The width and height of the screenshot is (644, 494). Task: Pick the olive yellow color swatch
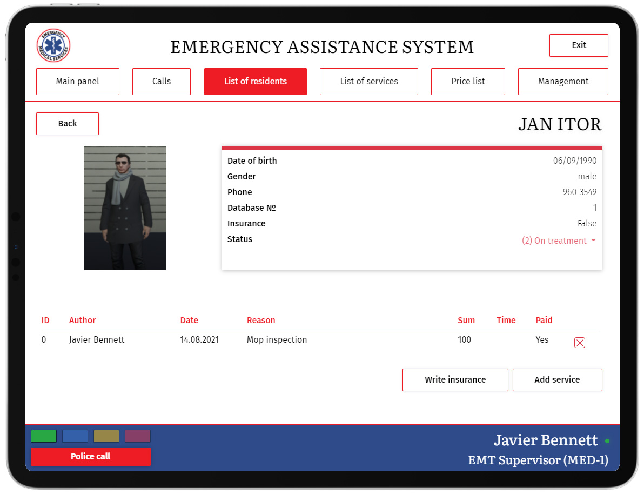tap(106, 436)
